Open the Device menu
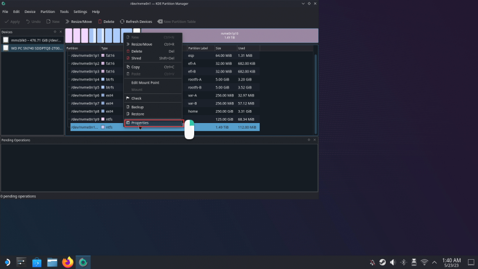The height and width of the screenshot is (269, 478). (x=30, y=12)
